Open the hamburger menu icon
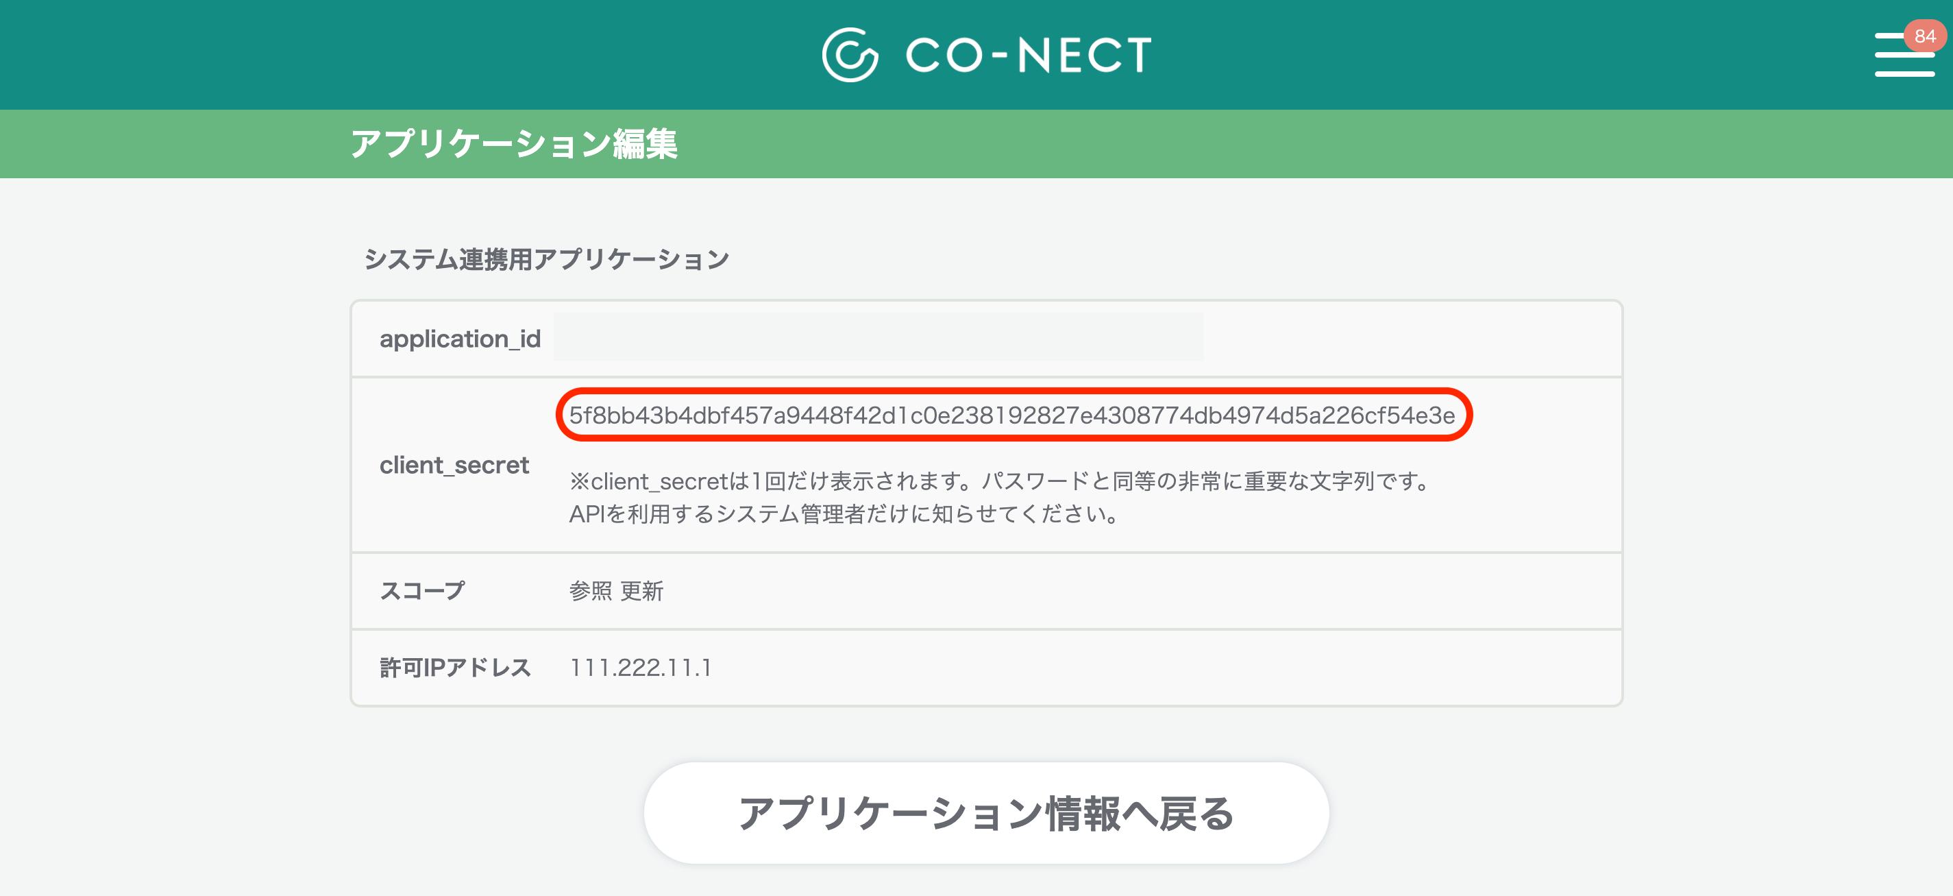1953x896 pixels. [x=1904, y=55]
